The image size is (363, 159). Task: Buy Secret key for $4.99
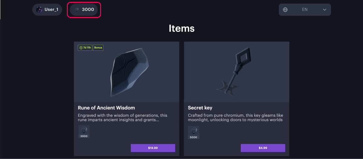coord(263,148)
